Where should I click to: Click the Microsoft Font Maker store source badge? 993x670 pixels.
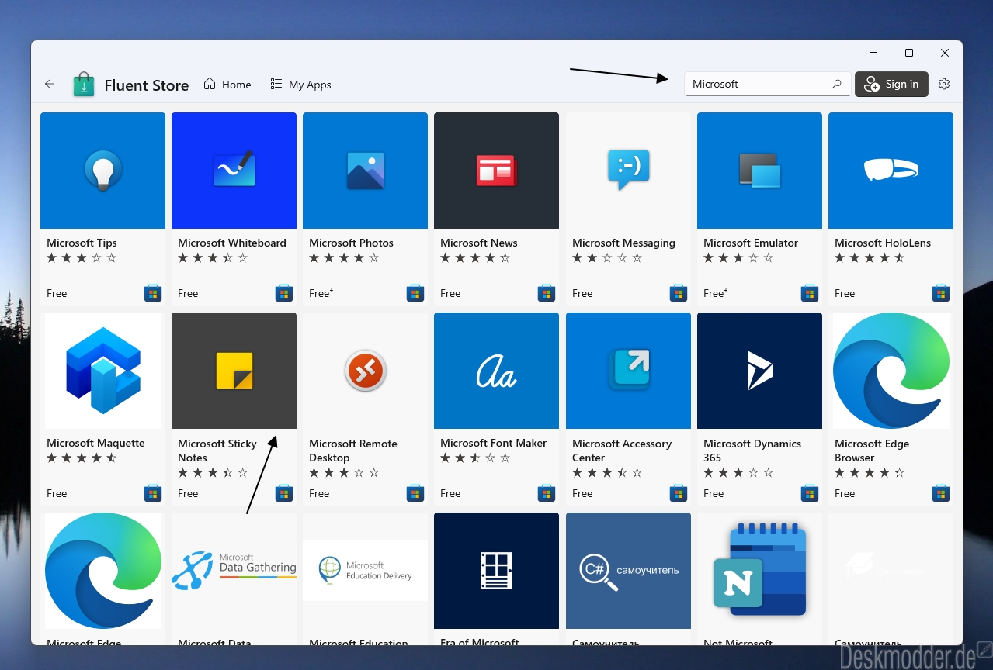547,493
